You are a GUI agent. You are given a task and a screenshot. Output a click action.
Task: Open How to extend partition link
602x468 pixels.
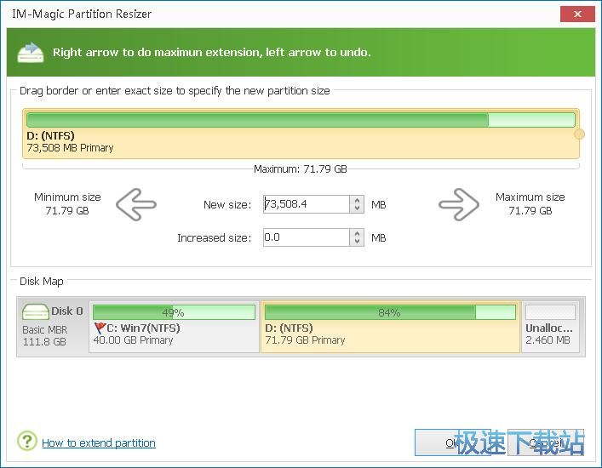pos(99,443)
